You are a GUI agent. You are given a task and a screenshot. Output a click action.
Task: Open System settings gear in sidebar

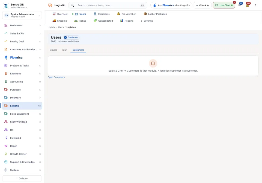[x=22, y=170]
